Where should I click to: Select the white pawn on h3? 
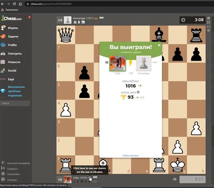[x=196, y=128]
